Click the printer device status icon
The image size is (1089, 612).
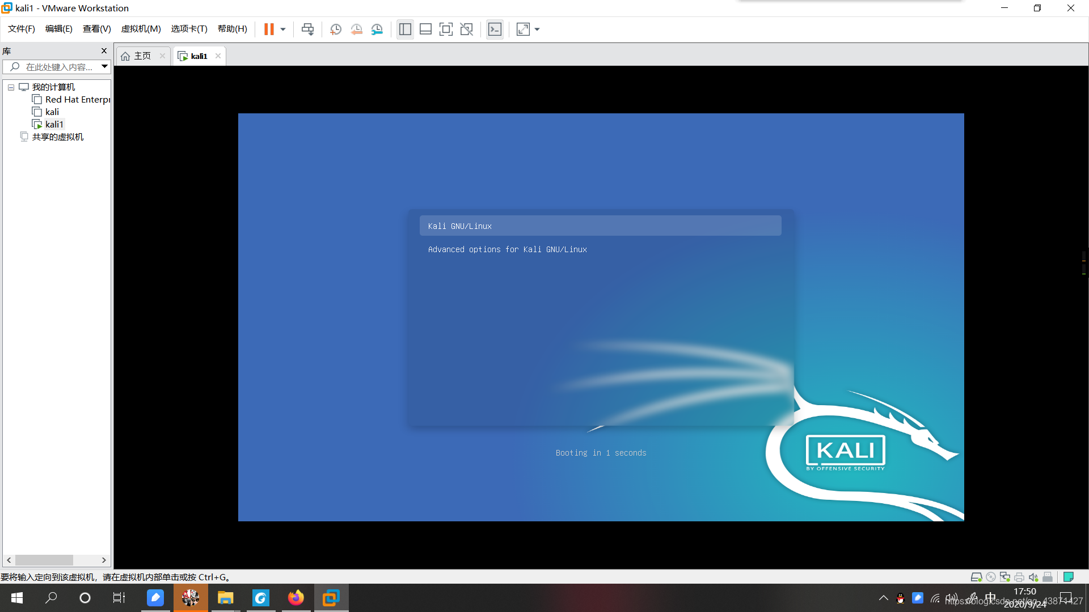(1019, 577)
